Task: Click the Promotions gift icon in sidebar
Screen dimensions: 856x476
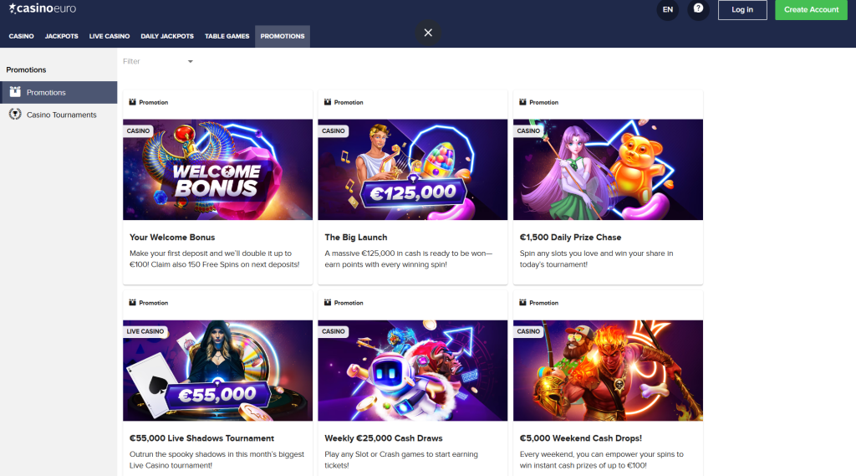Action: point(14,92)
